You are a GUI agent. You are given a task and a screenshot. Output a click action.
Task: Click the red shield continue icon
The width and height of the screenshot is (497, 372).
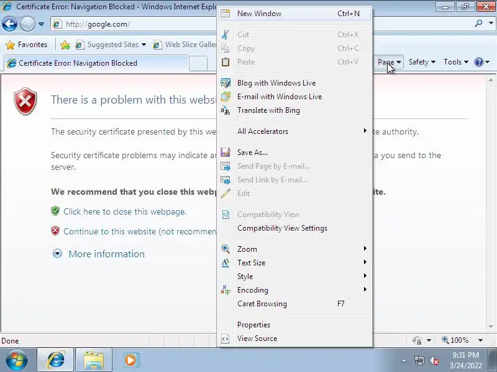click(x=55, y=231)
